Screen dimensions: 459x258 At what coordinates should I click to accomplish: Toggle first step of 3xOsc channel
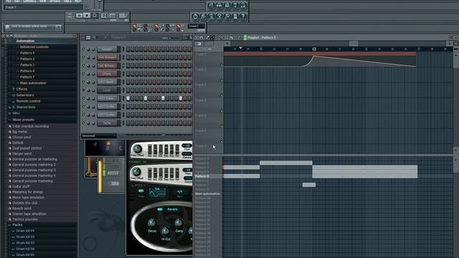pyautogui.click(x=128, y=123)
